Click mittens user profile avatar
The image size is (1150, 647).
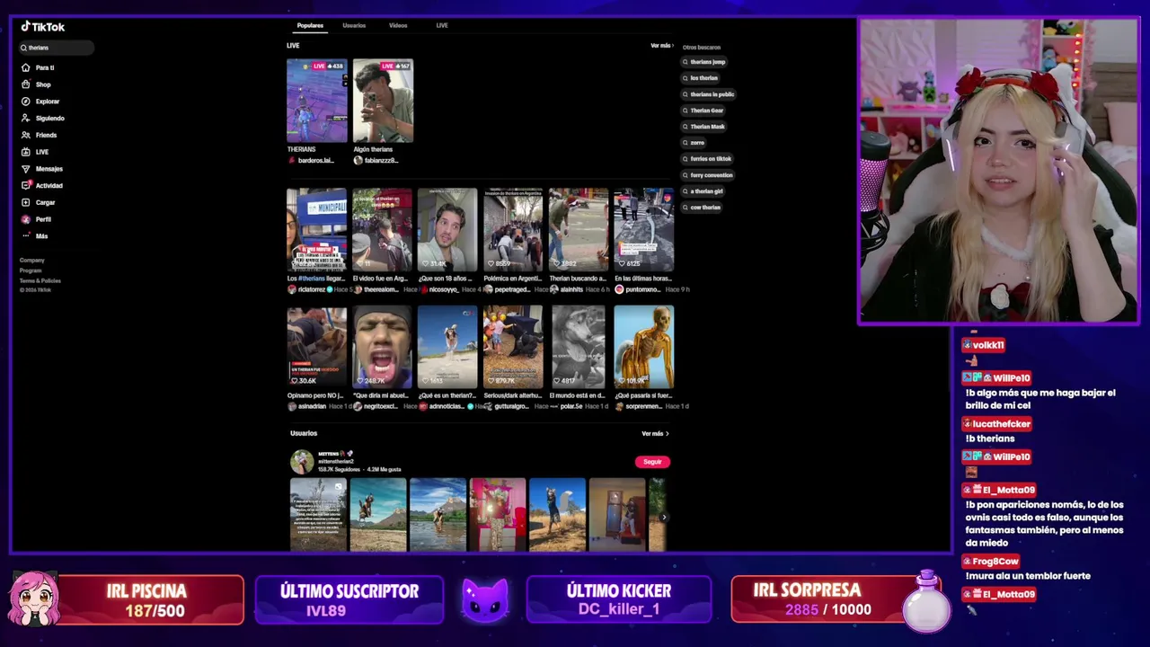coord(302,462)
